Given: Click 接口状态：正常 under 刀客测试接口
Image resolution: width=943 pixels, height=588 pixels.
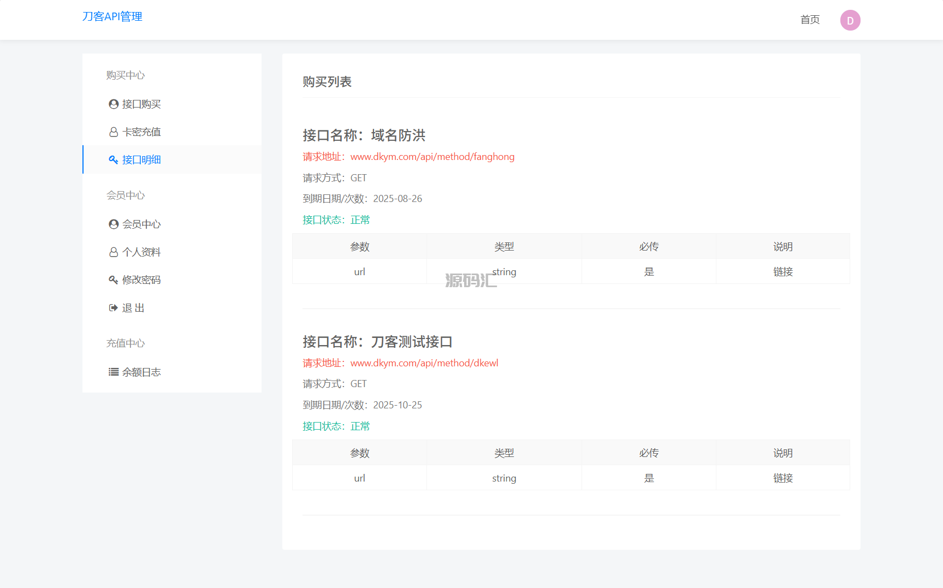Looking at the screenshot, I should 336,426.
